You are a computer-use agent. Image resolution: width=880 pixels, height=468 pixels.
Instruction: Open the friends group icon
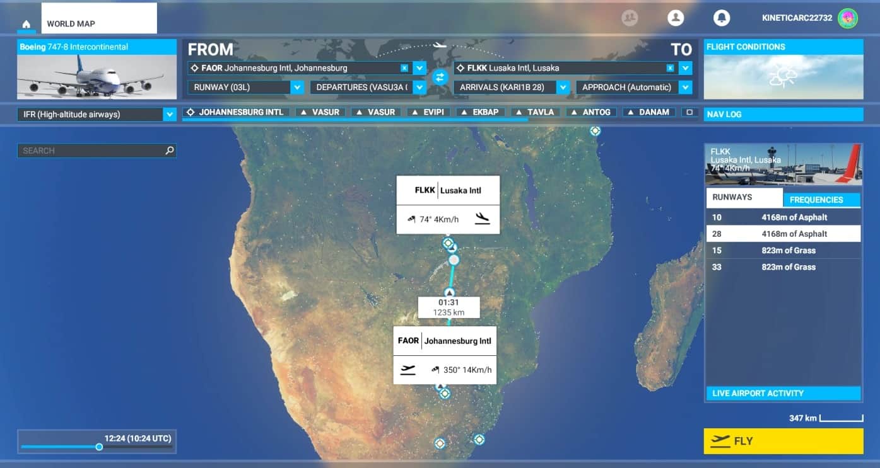click(630, 18)
